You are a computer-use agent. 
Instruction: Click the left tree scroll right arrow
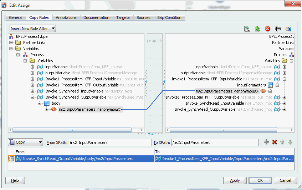(141, 130)
